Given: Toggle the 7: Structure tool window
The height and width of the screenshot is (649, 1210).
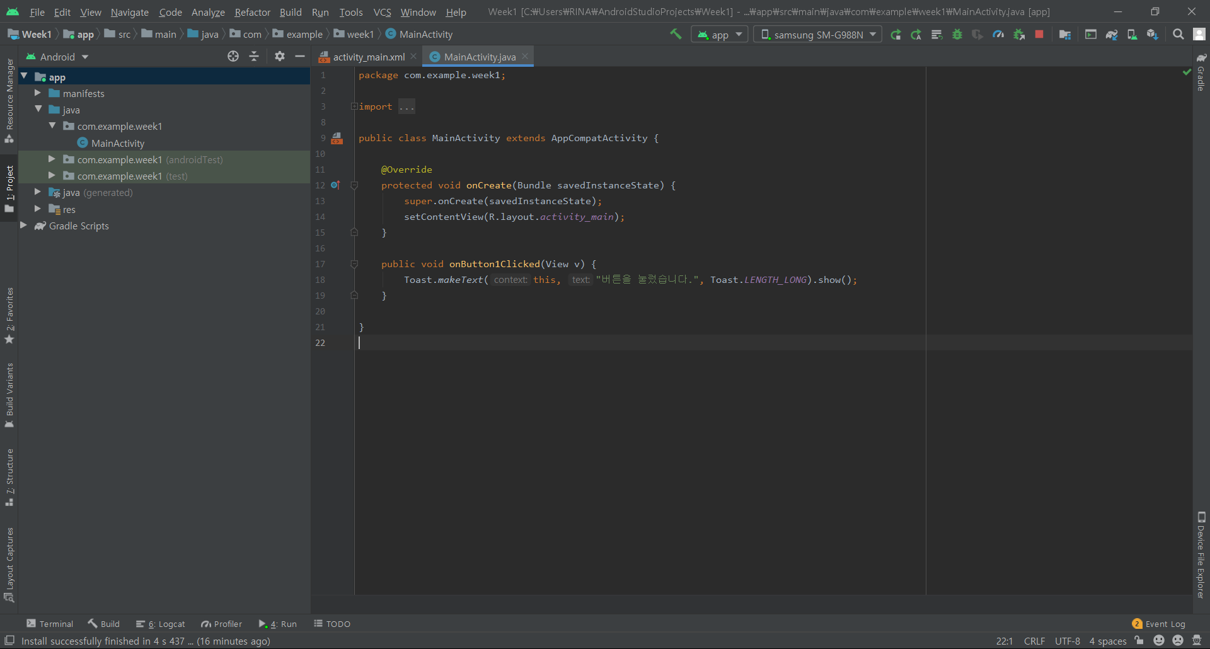Looking at the screenshot, I should click(9, 477).
